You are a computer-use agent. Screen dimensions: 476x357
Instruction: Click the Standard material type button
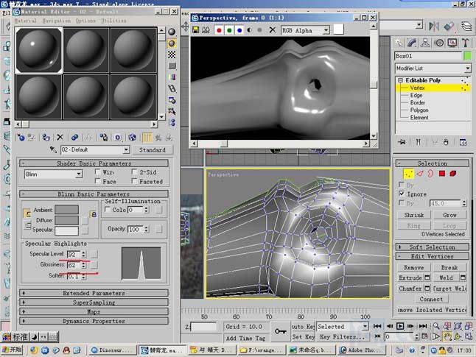tap(153, 150)
